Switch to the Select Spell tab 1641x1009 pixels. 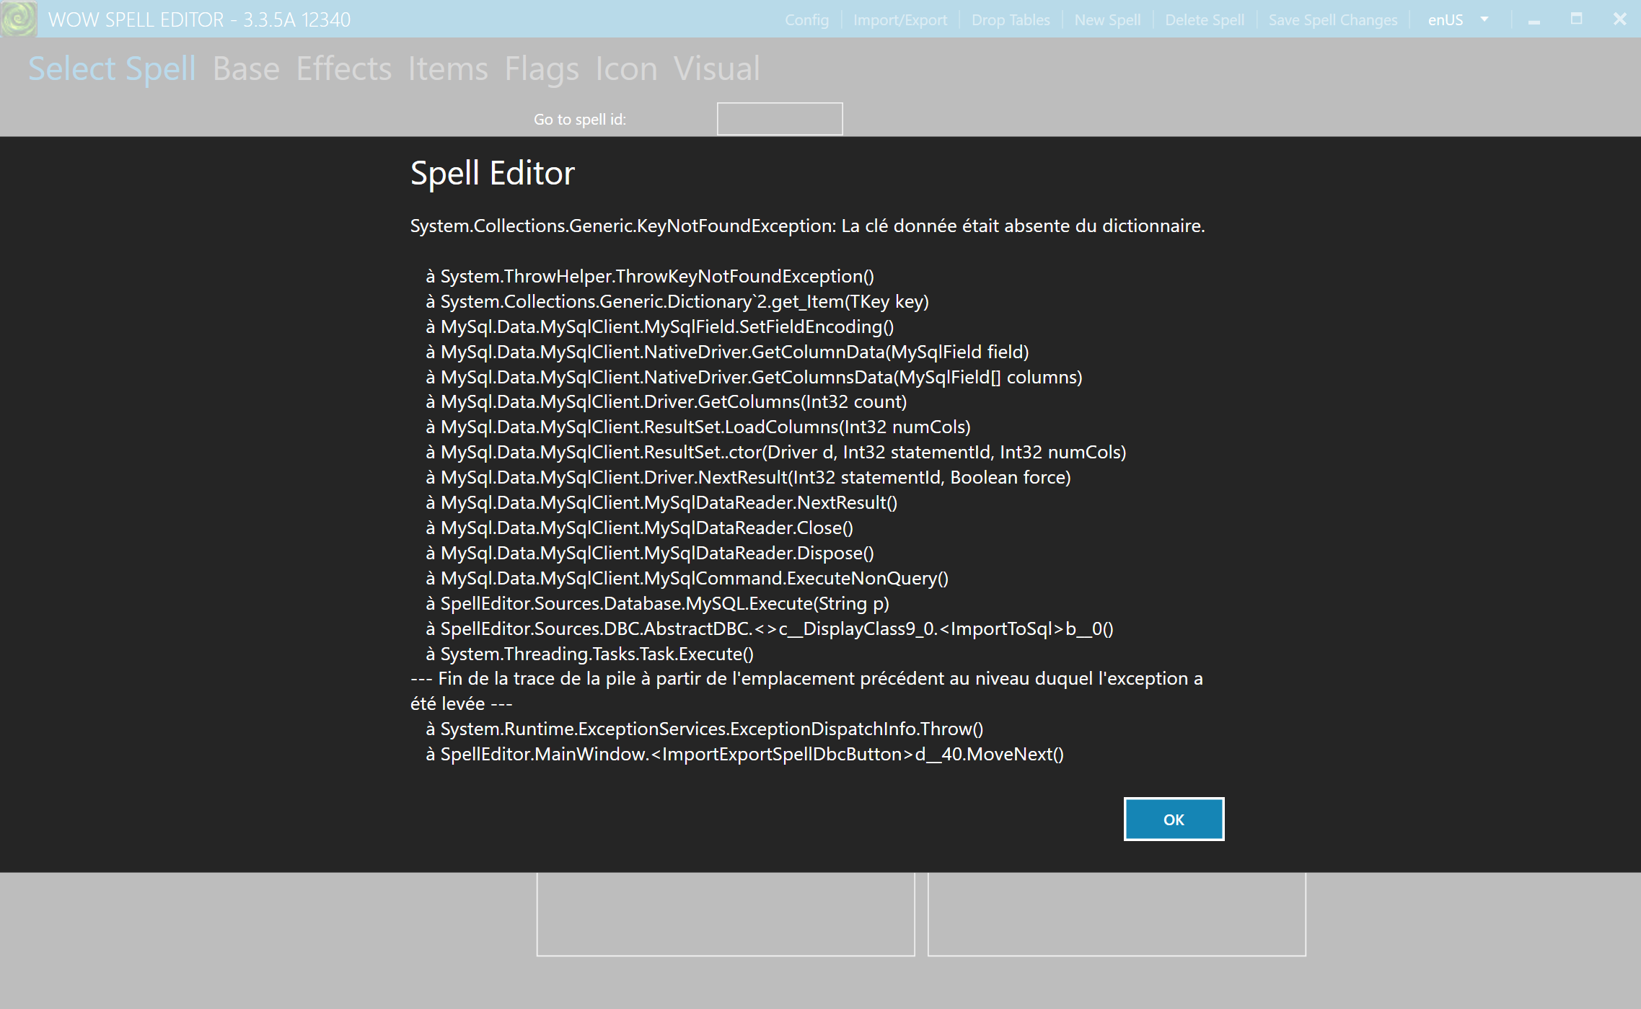[112, 68]
